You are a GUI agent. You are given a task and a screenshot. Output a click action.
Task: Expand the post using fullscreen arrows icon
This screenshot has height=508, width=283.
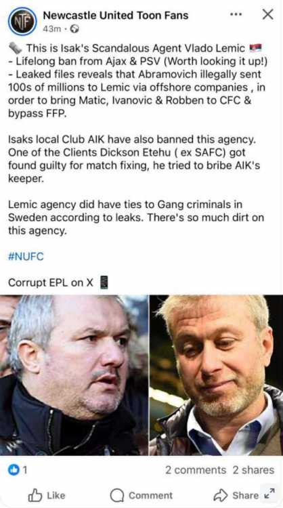click(x=269, y=493)
